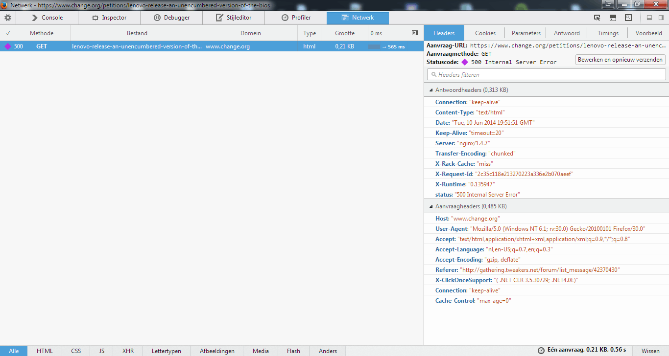Click the Date response header row
The image size is (669, 356).
tap(546, 123)
